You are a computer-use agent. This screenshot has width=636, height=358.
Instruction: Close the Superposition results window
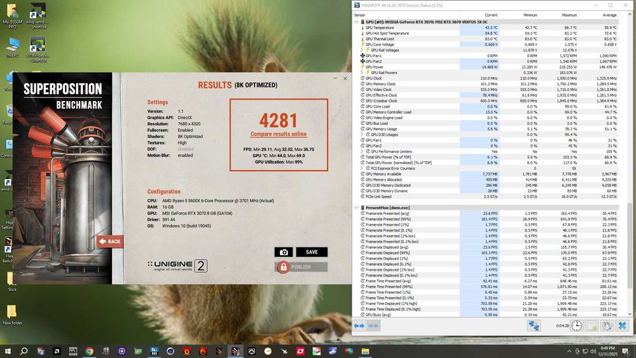pos(345,78)
